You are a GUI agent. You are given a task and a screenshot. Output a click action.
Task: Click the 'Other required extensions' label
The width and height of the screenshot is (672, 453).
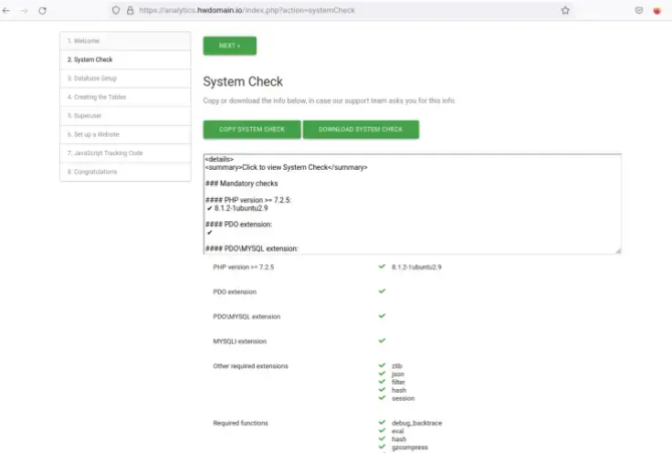(x=250, y=366)
